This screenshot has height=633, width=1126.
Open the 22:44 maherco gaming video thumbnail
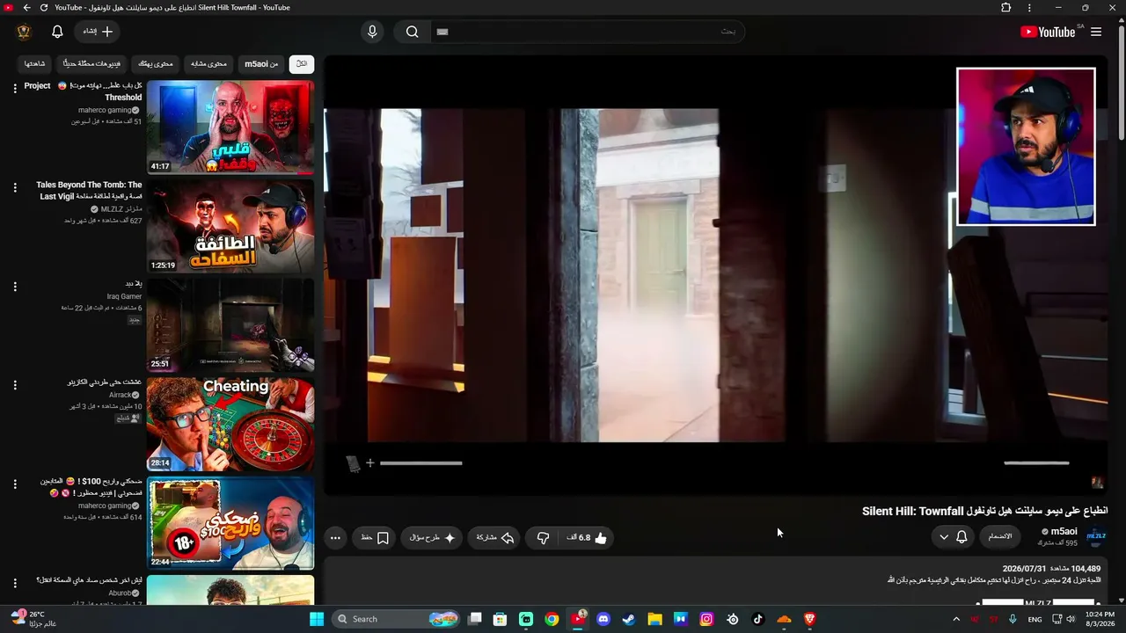tap(230, 523)
